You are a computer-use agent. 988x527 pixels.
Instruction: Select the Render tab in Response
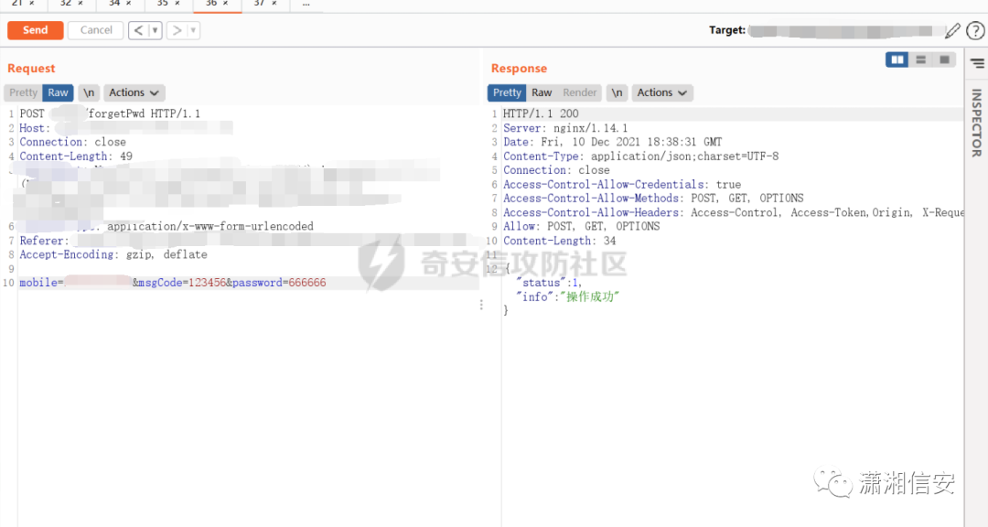[580, 92]
